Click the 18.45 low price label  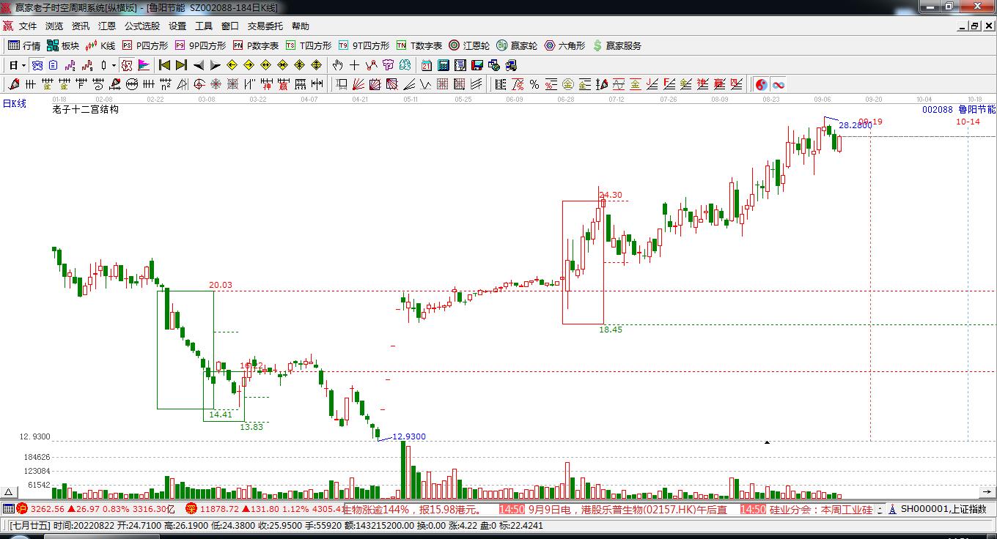point(611,330)
